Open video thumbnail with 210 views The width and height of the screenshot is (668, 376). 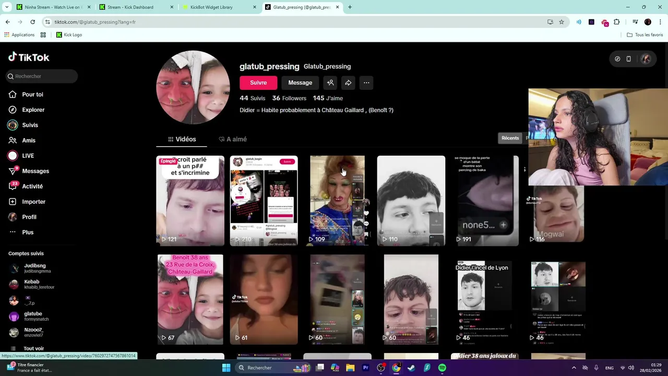point(264,201)
